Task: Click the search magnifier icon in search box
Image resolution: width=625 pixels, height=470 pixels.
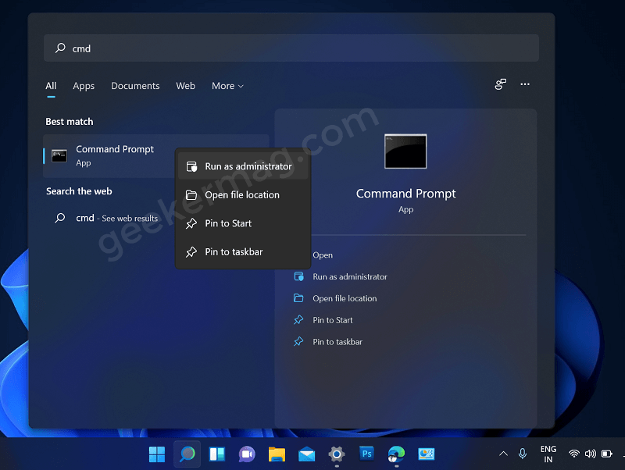Action: [60, 48]
